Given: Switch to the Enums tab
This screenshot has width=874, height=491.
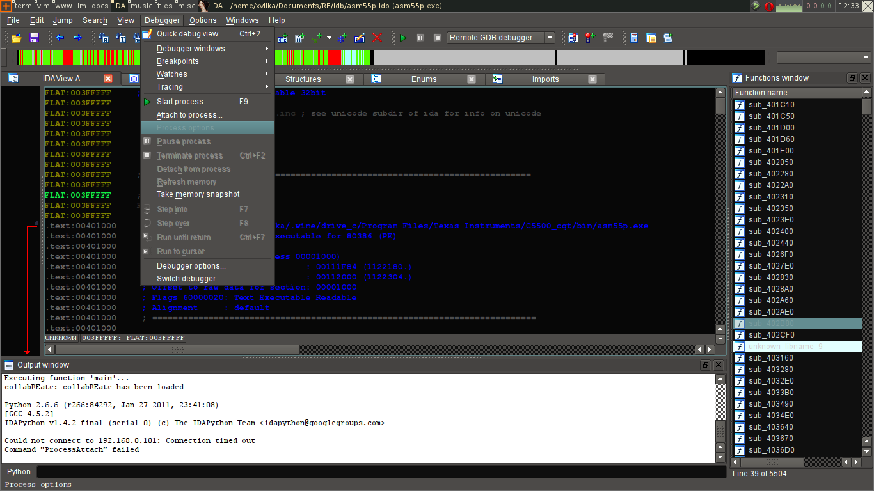Looking at the screenshot, I should coord(424,79).
